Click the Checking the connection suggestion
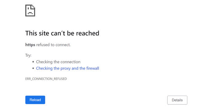The height and width of the screenshot is (111, 197). (x=58, y=62)
